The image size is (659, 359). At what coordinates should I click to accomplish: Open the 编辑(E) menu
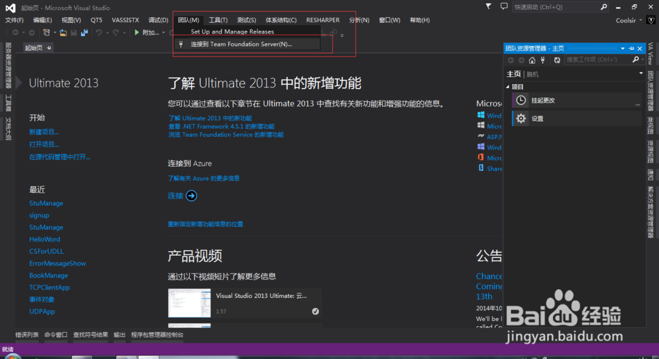coord(42,20)
